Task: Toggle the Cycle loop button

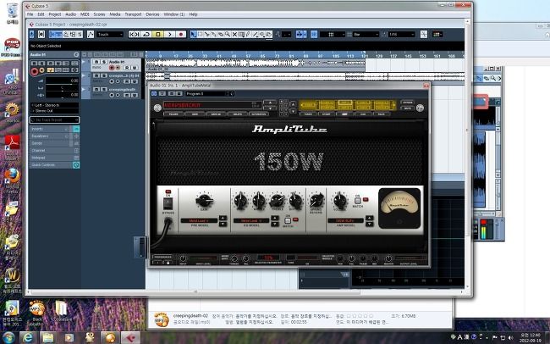Action: coord(146,34)
